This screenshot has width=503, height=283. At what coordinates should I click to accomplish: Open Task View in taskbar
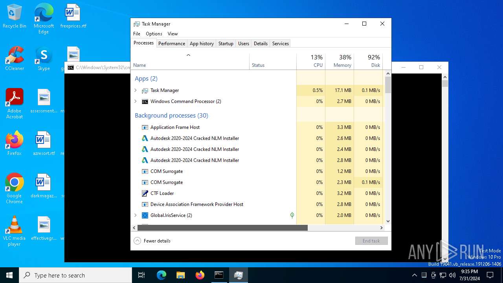pyautogui.click(x=141, y=275)
